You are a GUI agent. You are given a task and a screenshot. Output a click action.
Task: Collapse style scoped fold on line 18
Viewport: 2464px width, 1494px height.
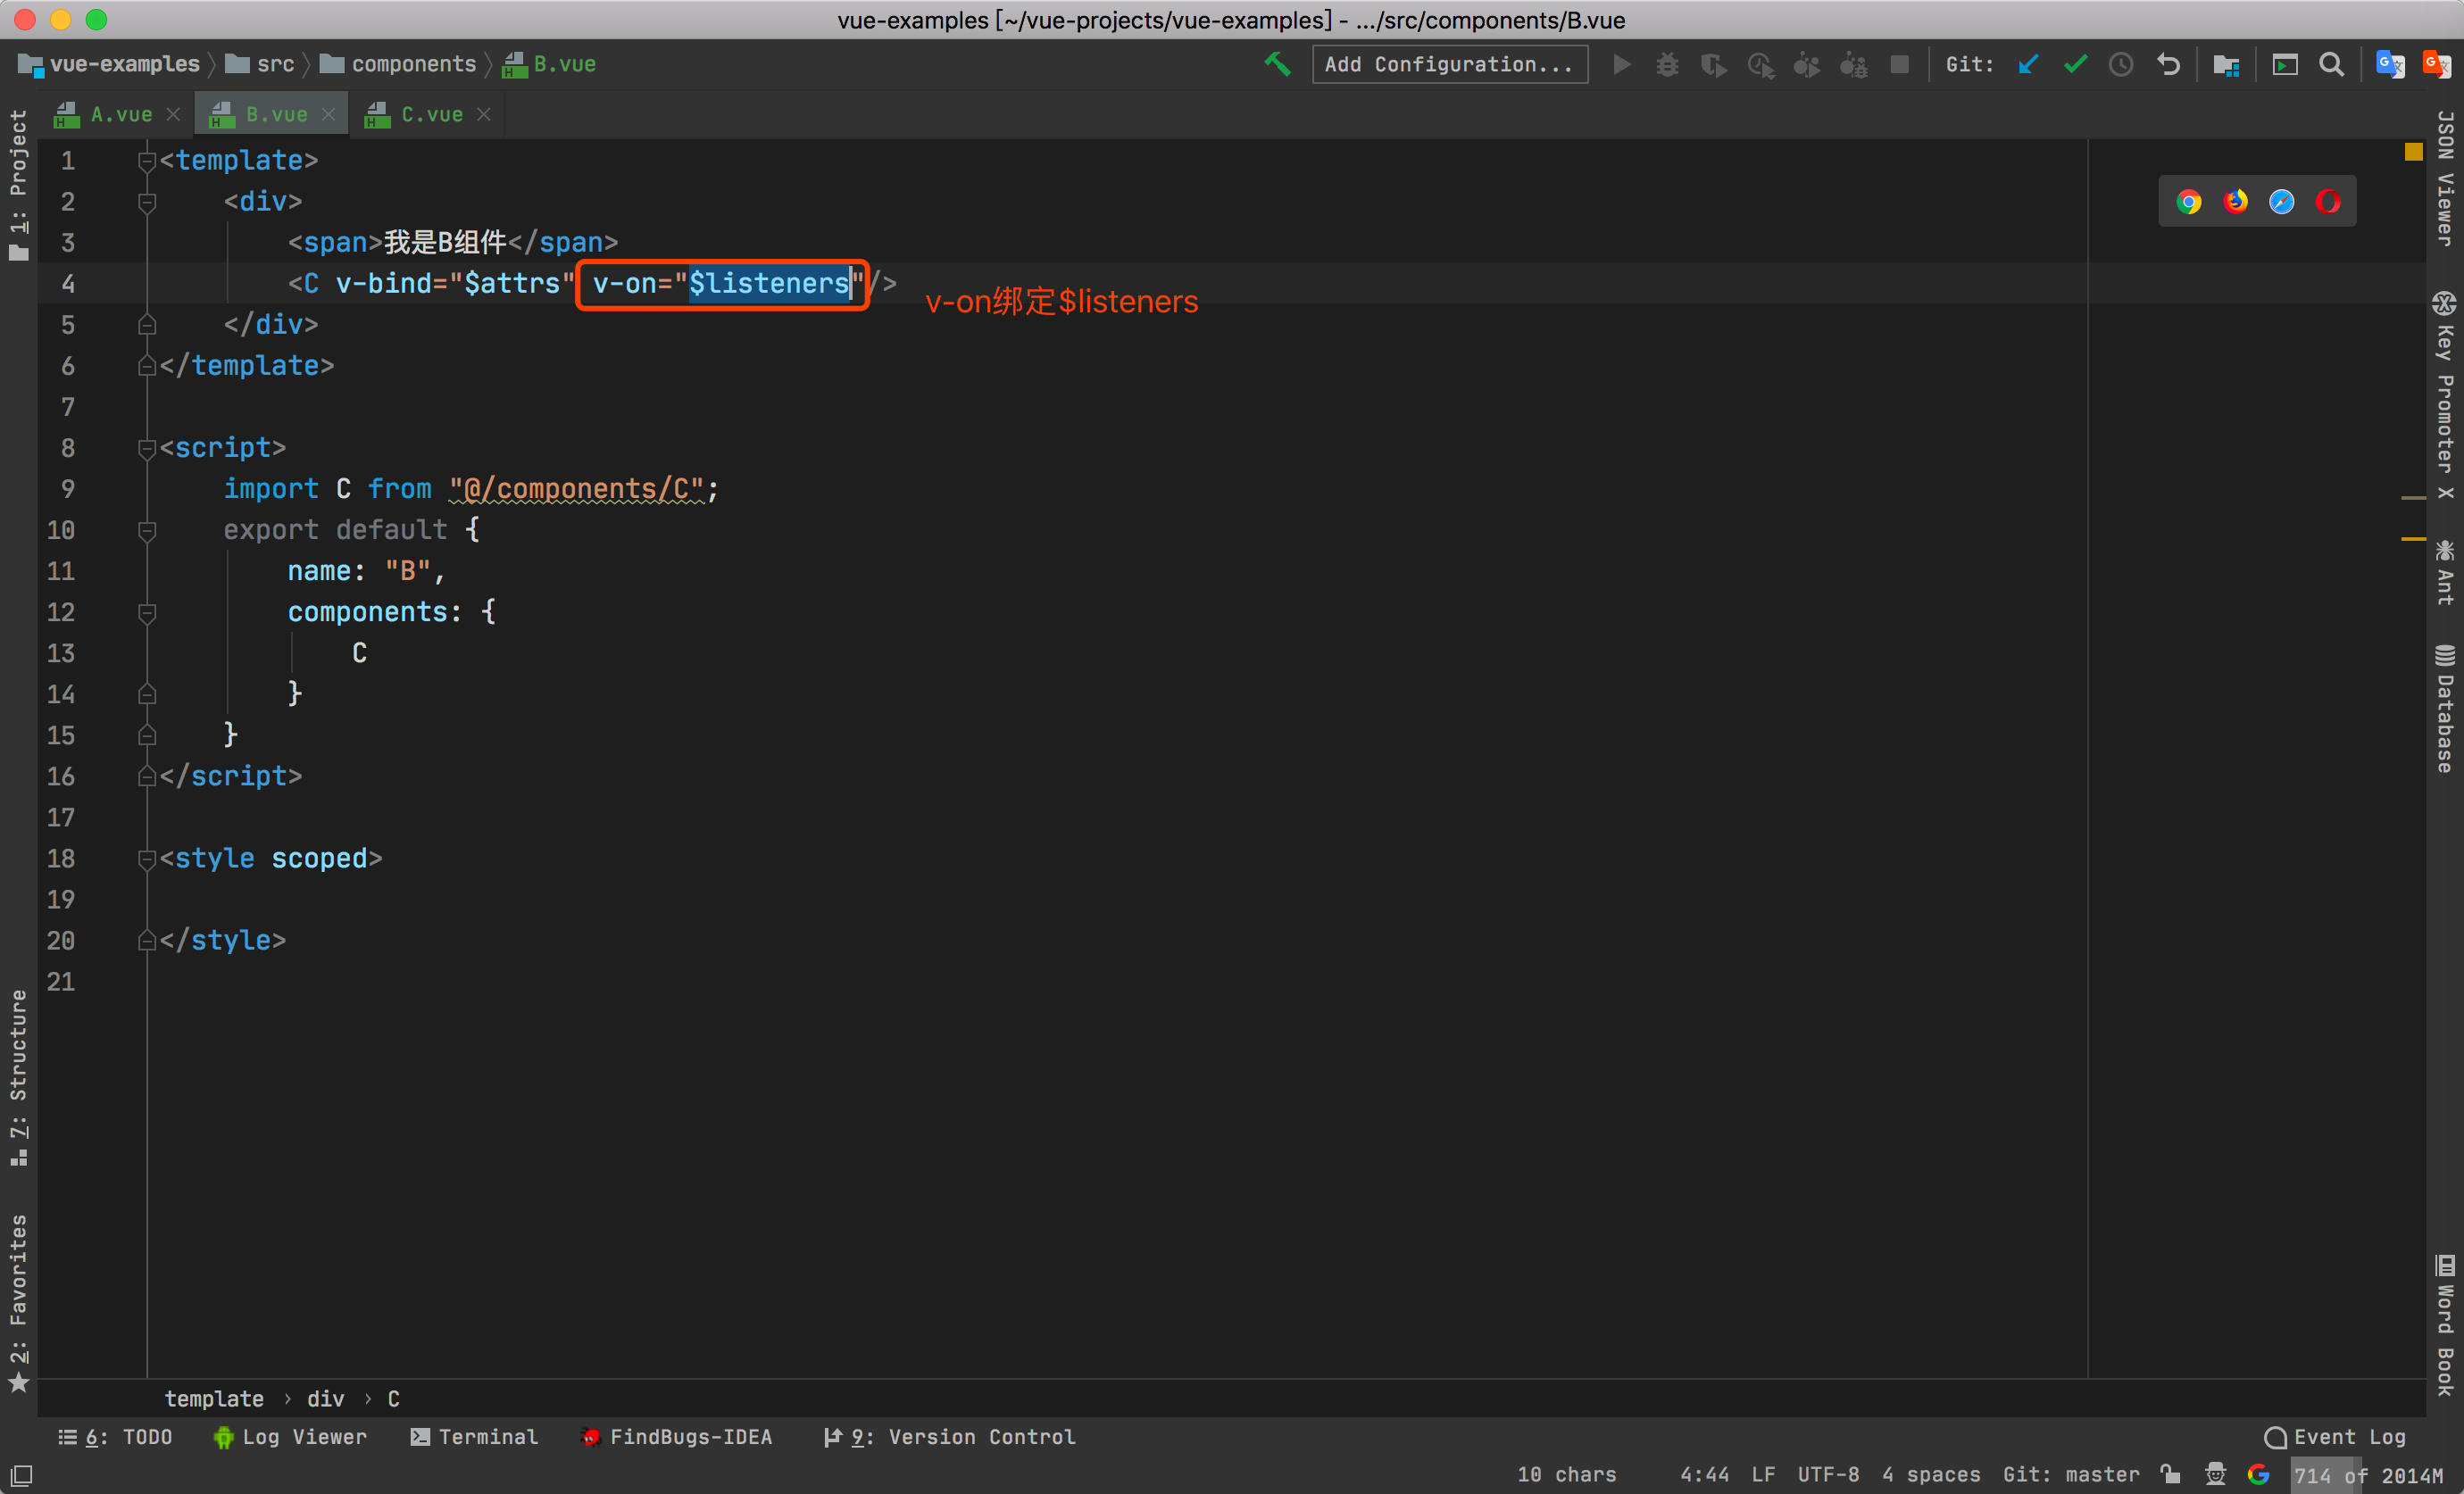147,859
